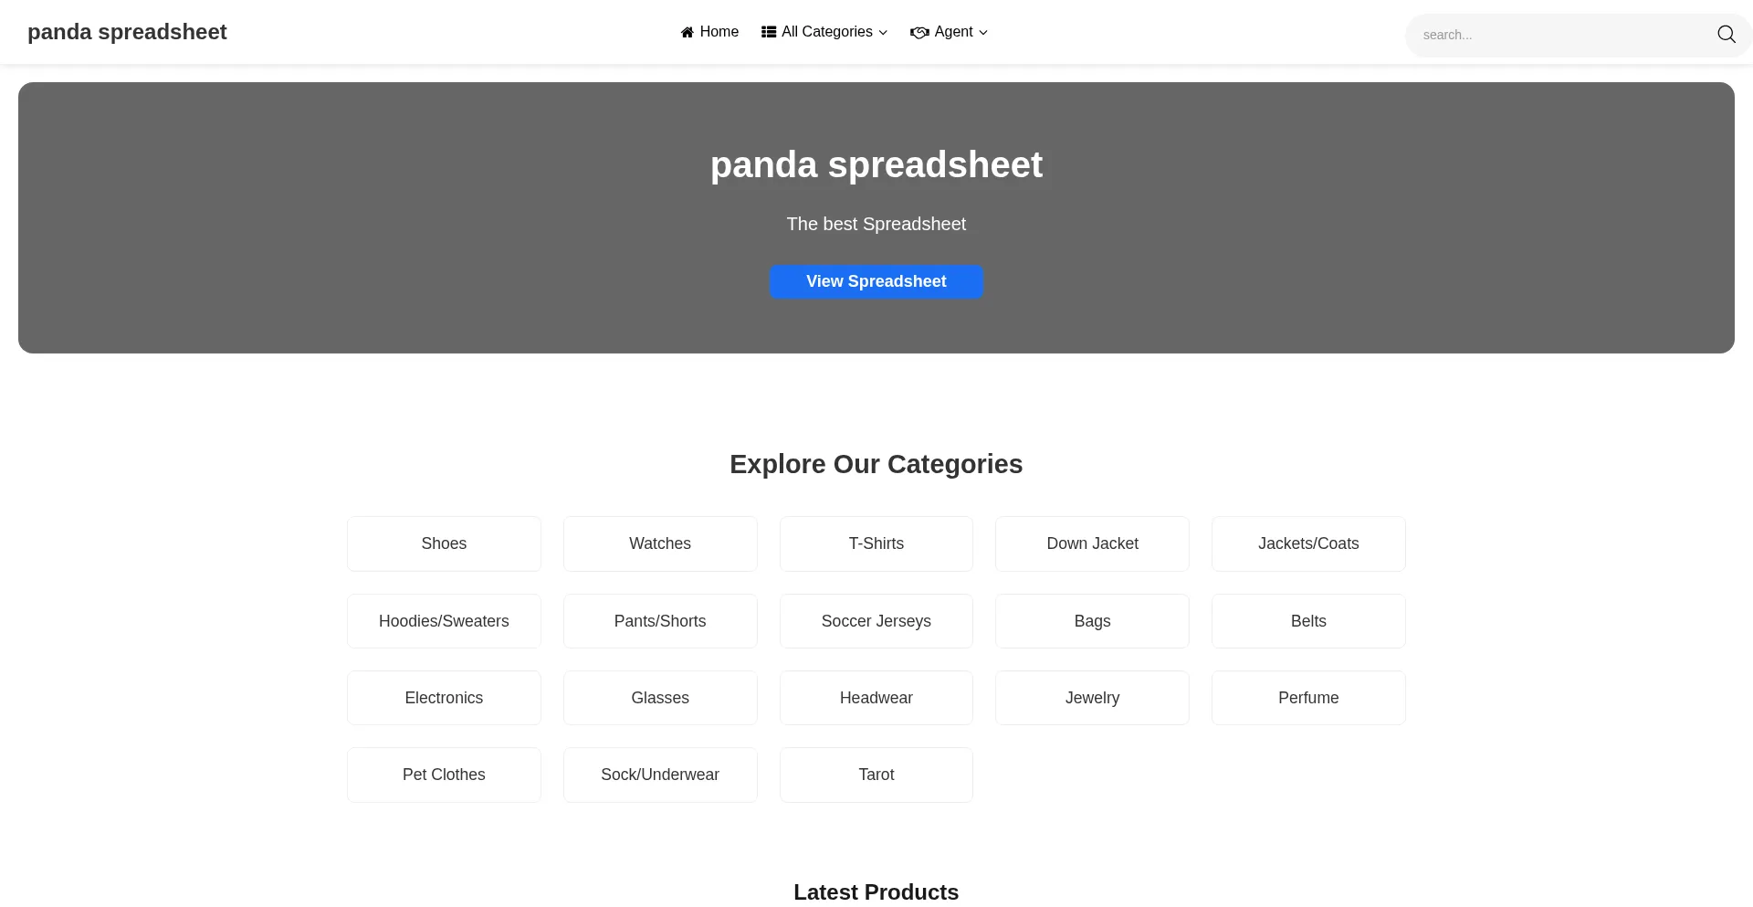Screen dimensions: 1753x907
Task: Click the handshake icon beside Agent
Action: tap(920, 32)
